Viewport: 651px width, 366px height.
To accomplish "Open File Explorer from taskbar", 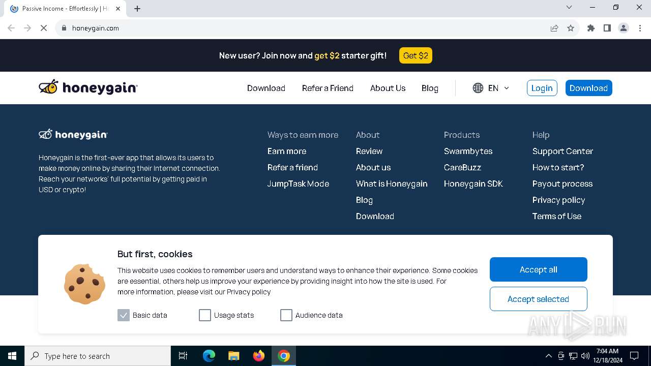I will tap(234, 356).
